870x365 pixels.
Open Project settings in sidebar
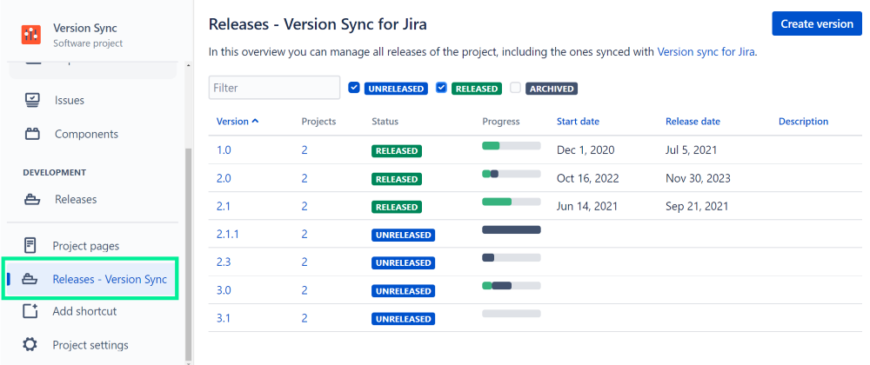tap(90, 345)
